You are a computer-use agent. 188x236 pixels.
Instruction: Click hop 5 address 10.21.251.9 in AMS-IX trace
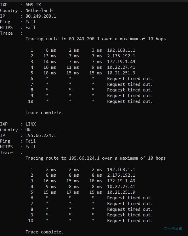pyautogui.click(x=121, y=73)
